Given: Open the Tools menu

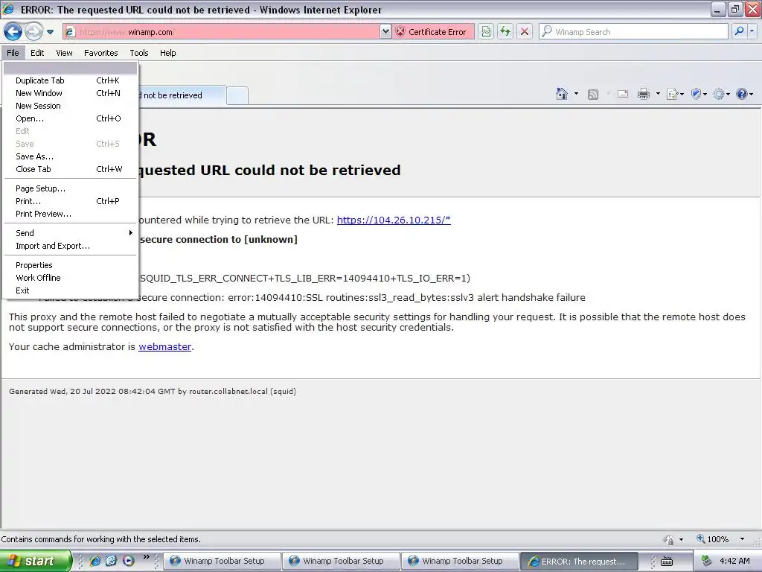Looking at the screenshot, I should point(139,53).
